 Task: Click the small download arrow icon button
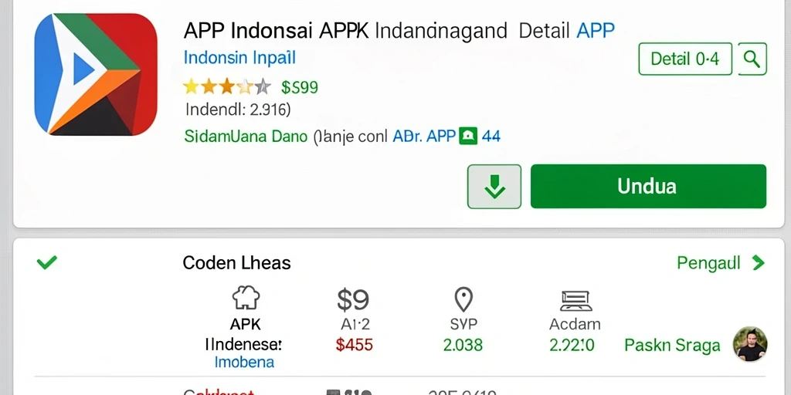click(x=494, y=187)
